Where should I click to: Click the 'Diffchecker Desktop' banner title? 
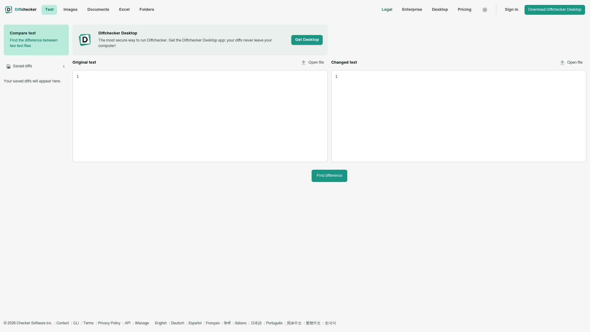pos(118,33)
